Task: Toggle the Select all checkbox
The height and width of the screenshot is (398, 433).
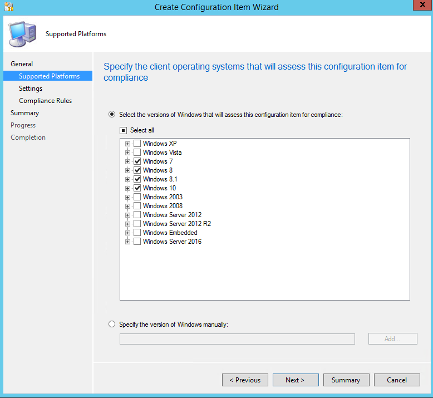Action: click(x=124, y=130)
